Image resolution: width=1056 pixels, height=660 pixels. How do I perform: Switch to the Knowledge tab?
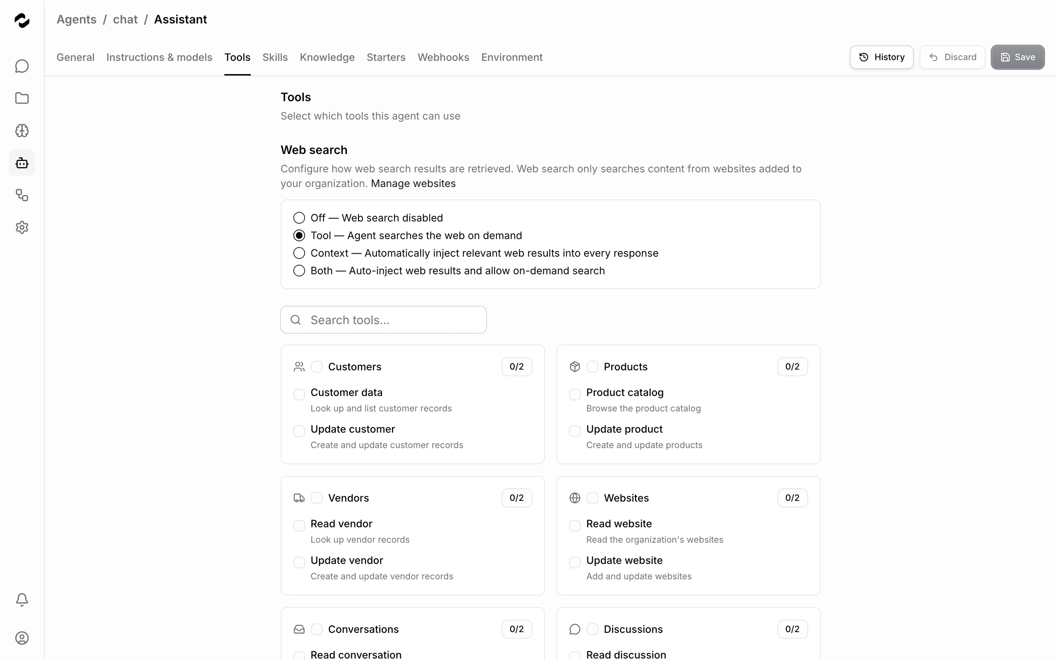click(x=327, y=57)
